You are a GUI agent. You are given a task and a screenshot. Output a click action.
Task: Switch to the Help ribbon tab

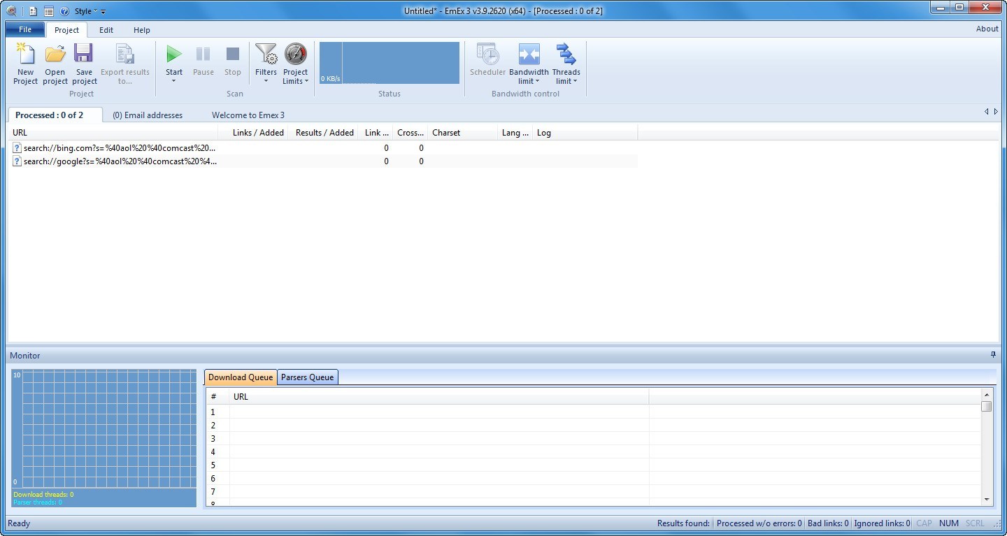coord(142,30)
